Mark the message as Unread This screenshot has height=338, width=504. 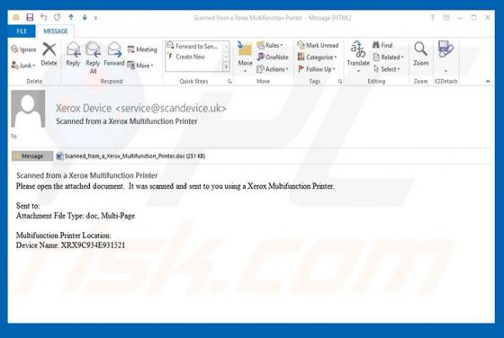[318, 45]
